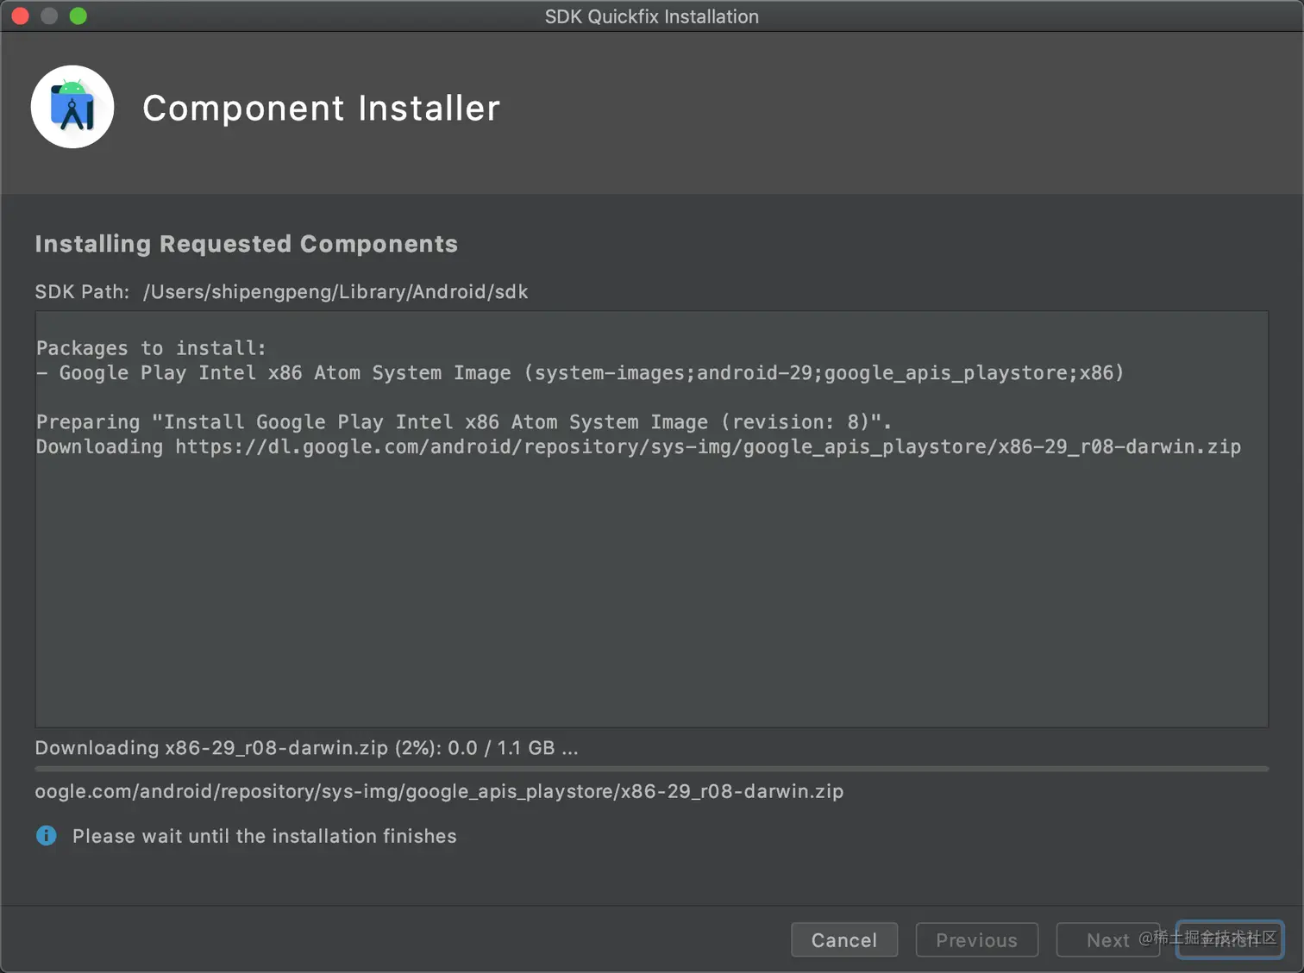The height and width of the screenshot is (973, 1304).
Task: Click the download progress bar
Action: click(652, 768)
